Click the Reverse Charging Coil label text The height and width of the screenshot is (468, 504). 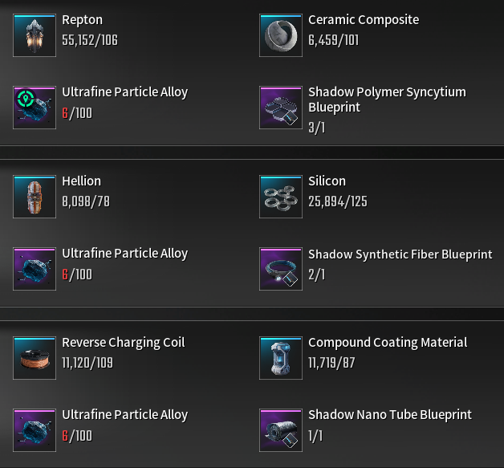[x=123, y=343]
